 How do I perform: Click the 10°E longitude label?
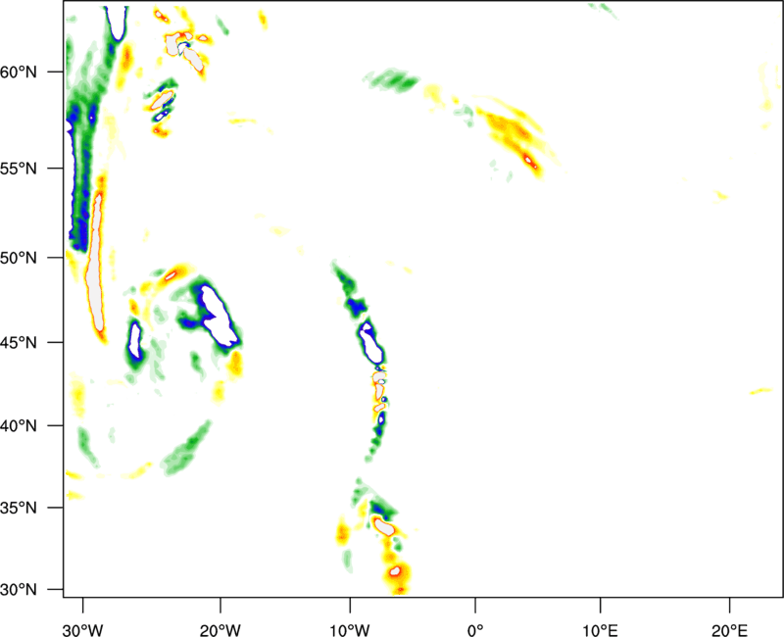tap(600, 630)
